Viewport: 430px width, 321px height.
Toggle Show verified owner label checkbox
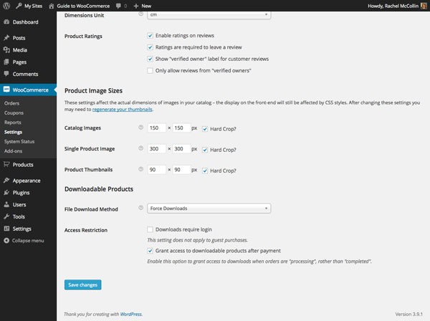click(150, 59)
